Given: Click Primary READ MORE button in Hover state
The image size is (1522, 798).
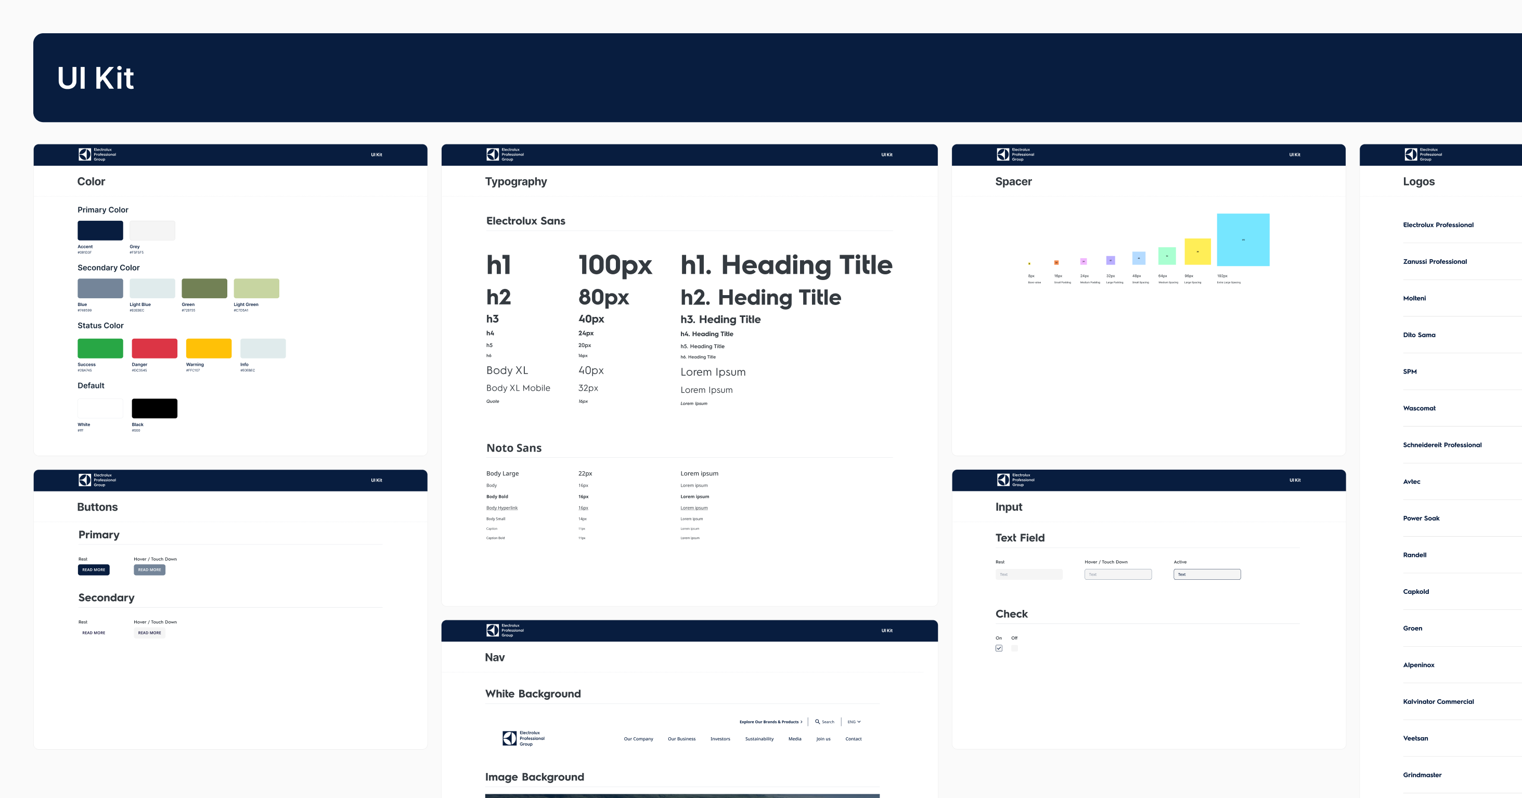Looking at the screenshot, I should point(149,569).
